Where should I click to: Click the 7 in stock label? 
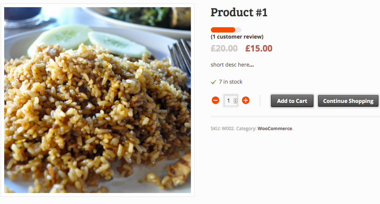231,82
